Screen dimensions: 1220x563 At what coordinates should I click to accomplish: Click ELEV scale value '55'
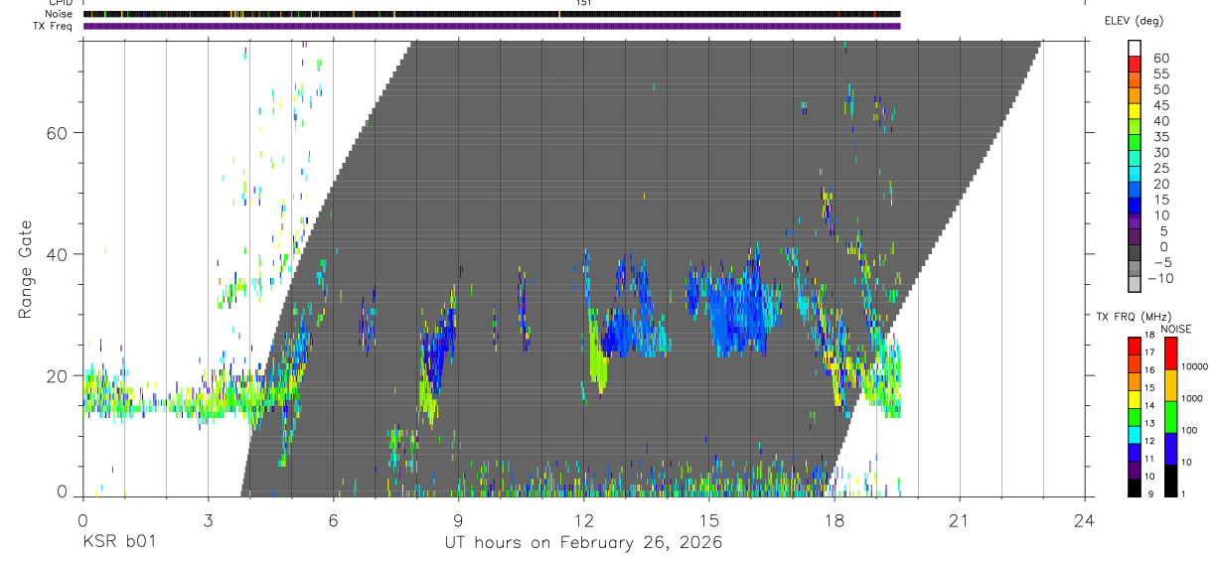tap(1161, 73)
